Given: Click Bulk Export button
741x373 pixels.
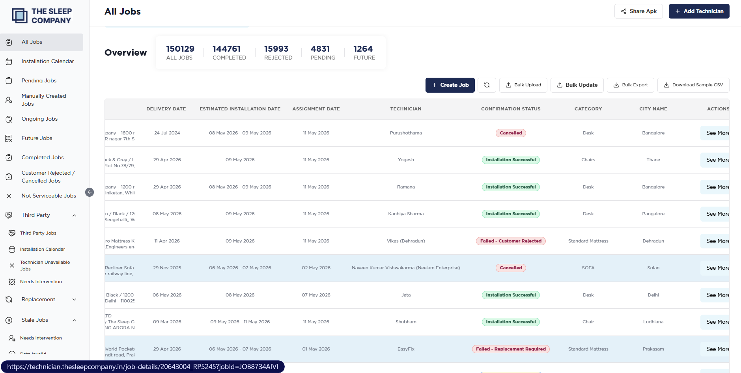Looking at the screenshot, I should point(631,85).
